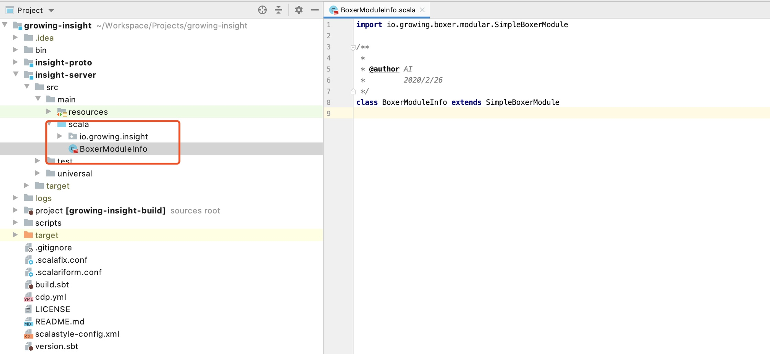Click the extends keyword on line 8
The width and height of the screenshot is (770, 354).
(466, 102)
